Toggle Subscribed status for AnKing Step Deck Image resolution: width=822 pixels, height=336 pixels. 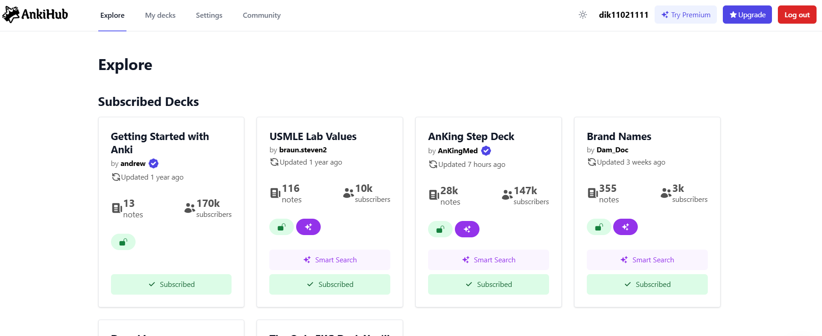coord(489,284)
